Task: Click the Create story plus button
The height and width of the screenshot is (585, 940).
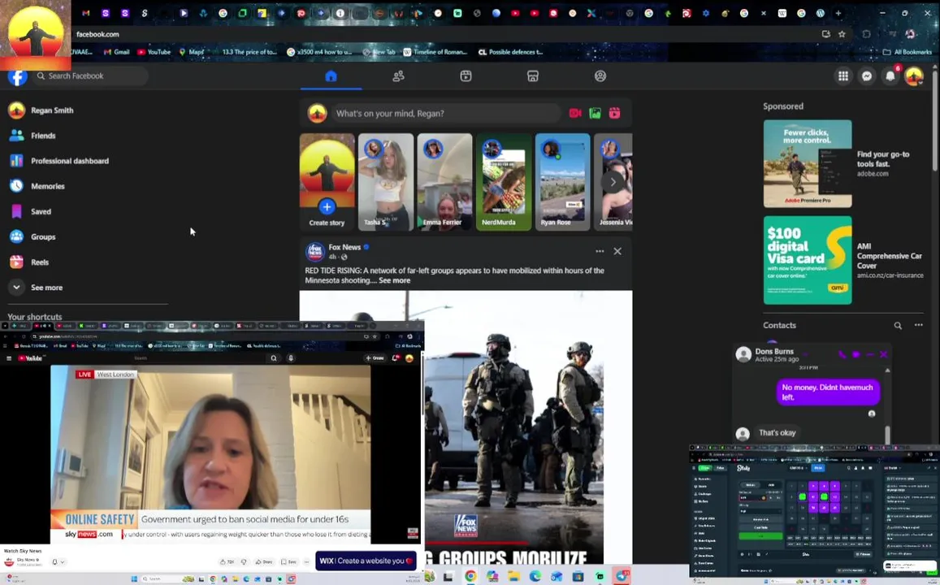Action: (327, 207)
